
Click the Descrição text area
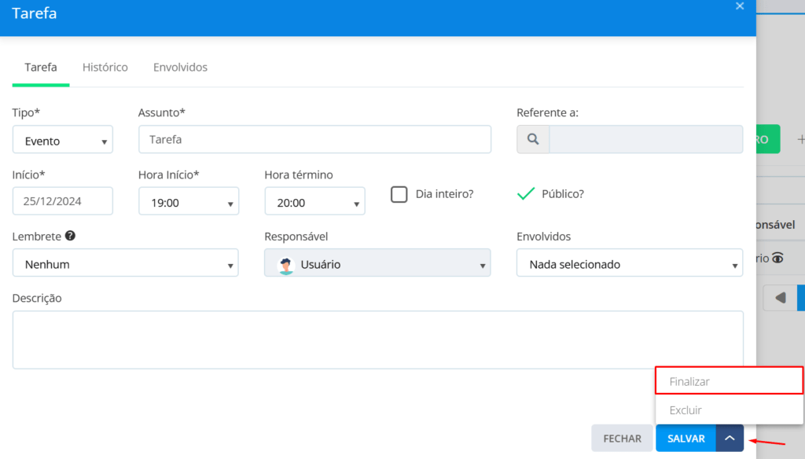378,340
